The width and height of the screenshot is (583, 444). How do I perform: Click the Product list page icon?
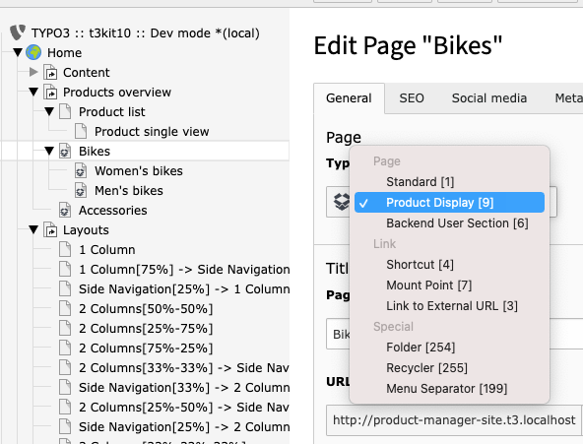click(65, 111)
